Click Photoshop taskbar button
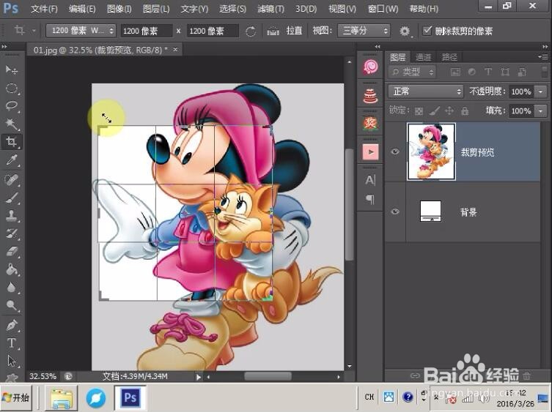The height and width of the screenshot is (412, 552). 130,398
